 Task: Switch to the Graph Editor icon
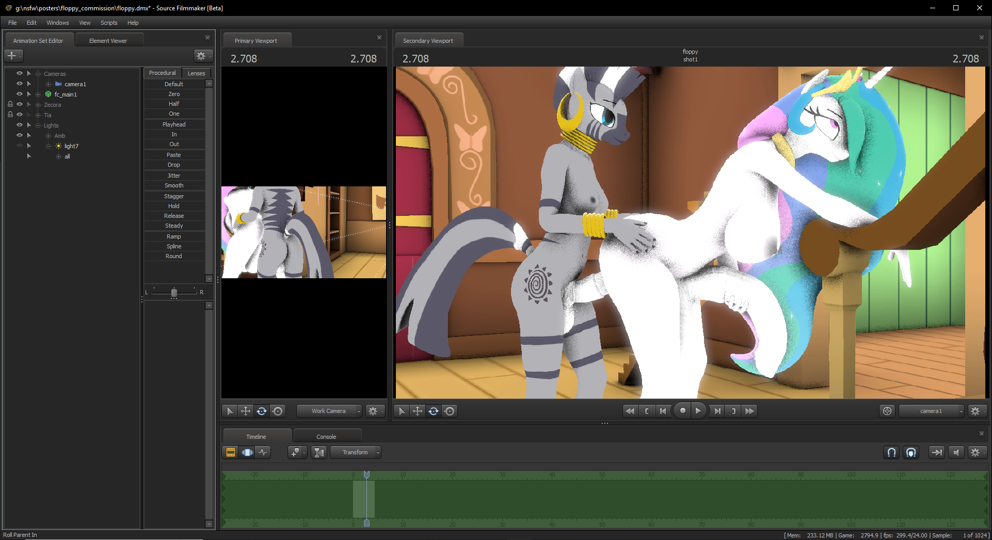tap(263, 452)
